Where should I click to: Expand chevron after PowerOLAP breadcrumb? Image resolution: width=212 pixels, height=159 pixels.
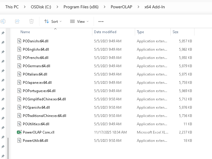tap(138, 7)
